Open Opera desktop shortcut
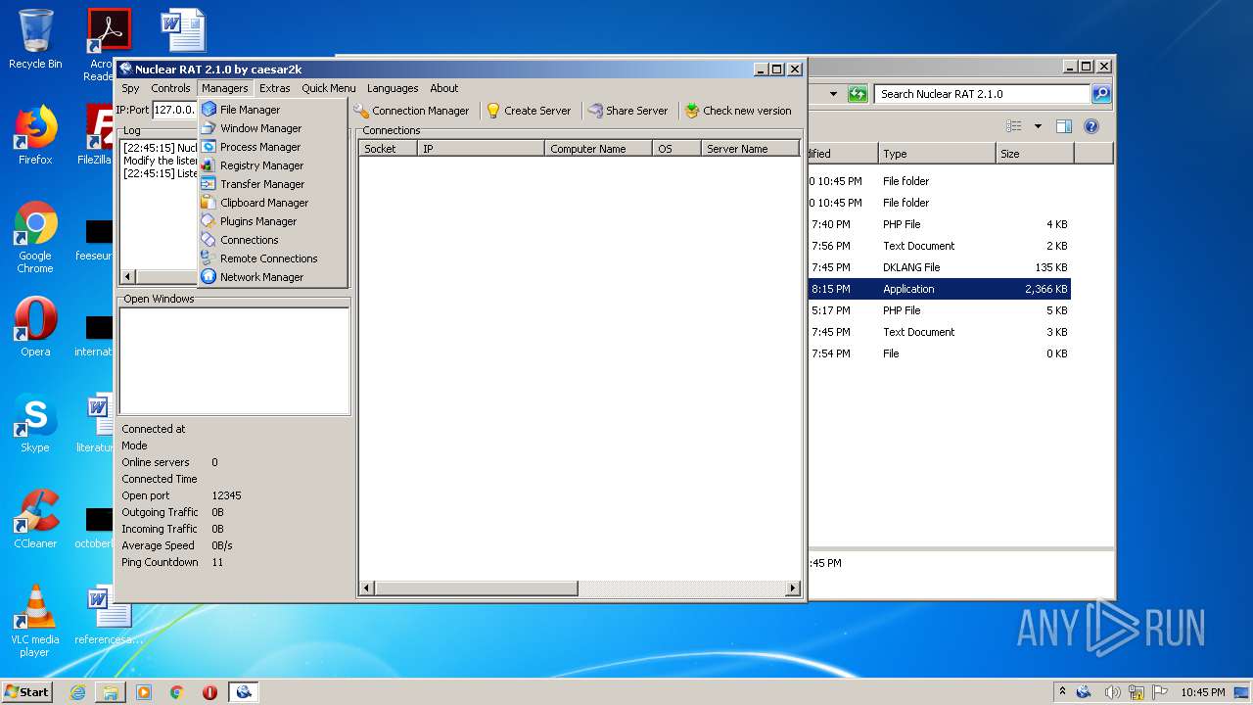This screenshot has width=1253, height=705. point(35,327)
